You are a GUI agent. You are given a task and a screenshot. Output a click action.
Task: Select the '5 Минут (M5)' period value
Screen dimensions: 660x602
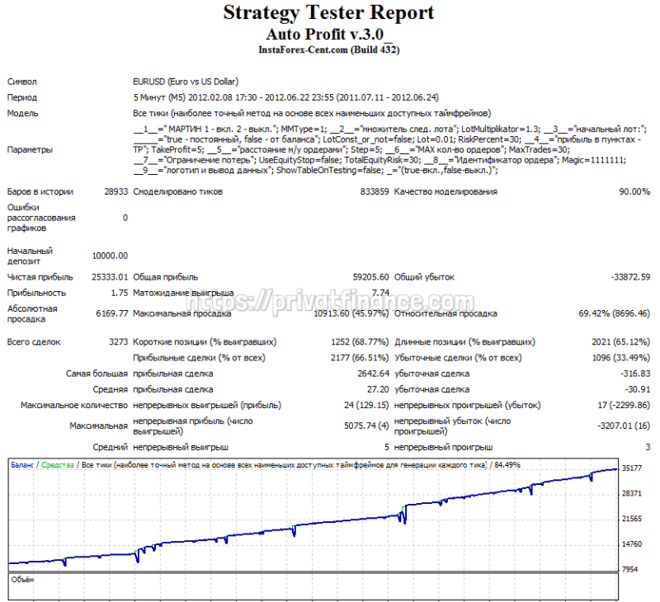159,97
